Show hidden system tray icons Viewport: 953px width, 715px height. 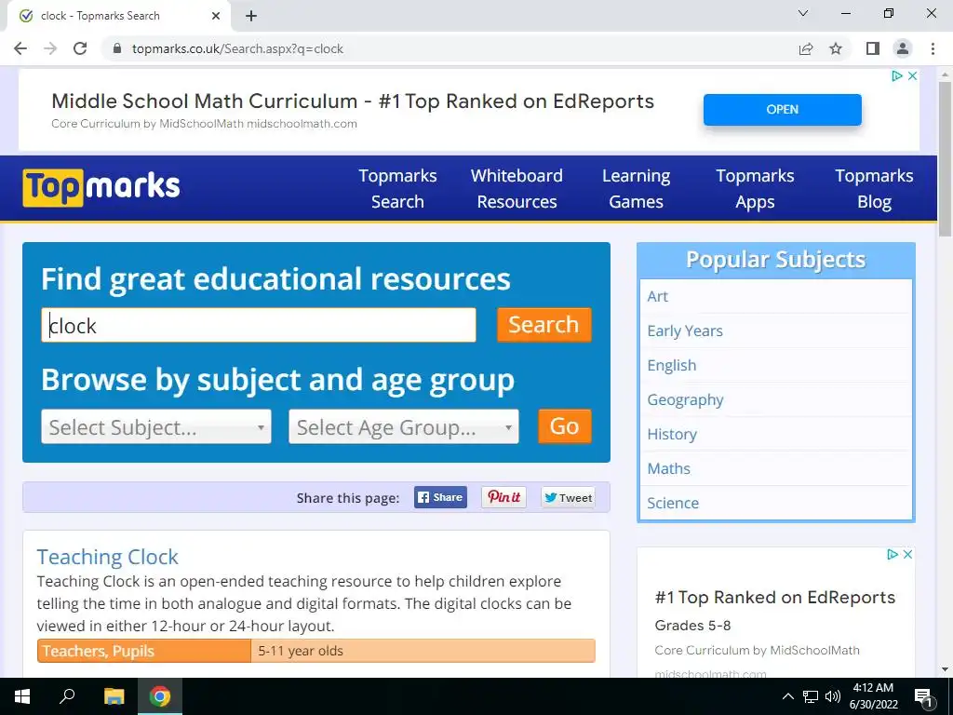(787, 696)
